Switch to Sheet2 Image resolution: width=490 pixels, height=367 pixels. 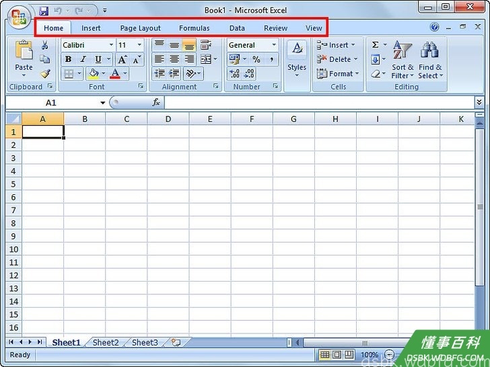tap(106, 342)
